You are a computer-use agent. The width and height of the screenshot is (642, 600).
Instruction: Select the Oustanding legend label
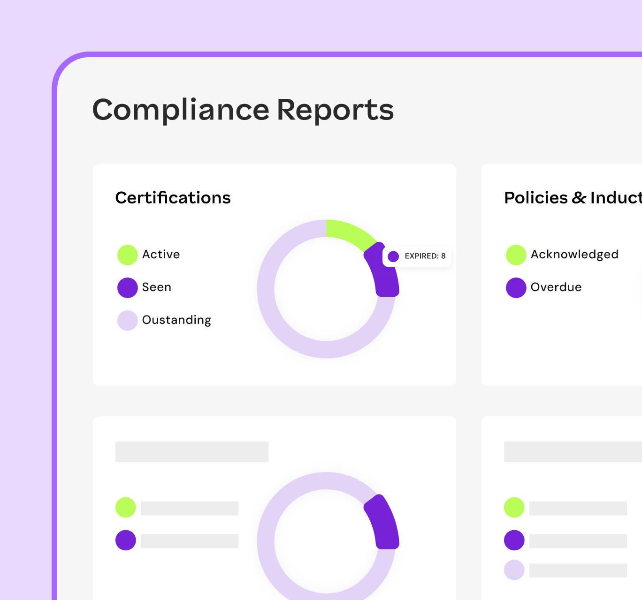click(176, 320)
